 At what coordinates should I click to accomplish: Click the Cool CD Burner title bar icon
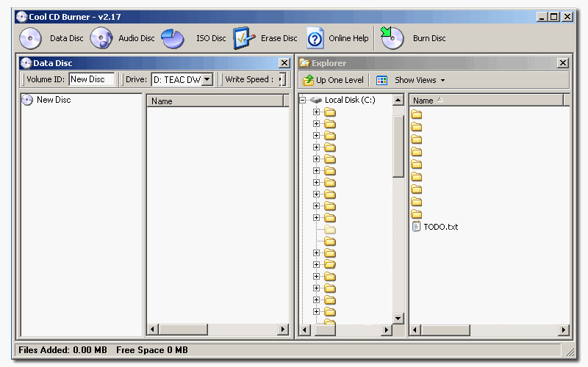pos(22,17)
